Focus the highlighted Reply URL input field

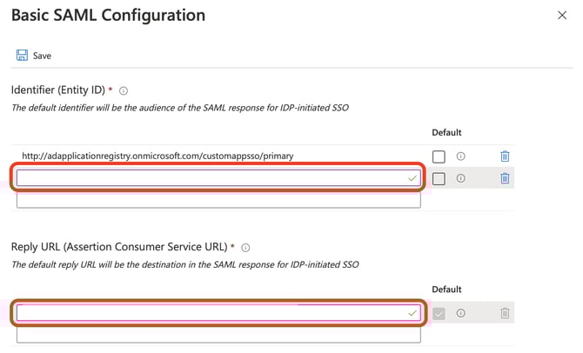[x=209, y=312]
